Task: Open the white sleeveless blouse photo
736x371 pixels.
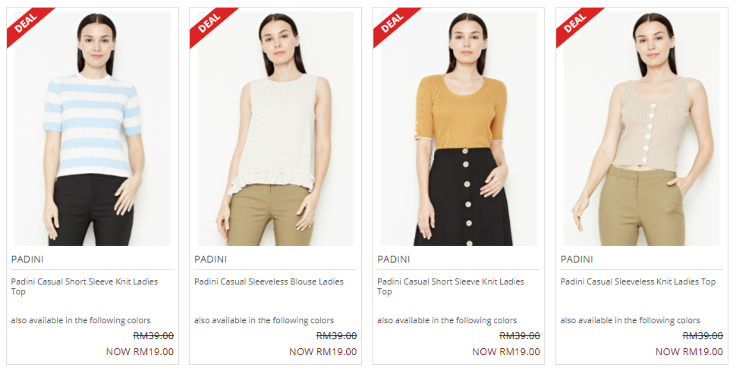Action: click(275, 128)
